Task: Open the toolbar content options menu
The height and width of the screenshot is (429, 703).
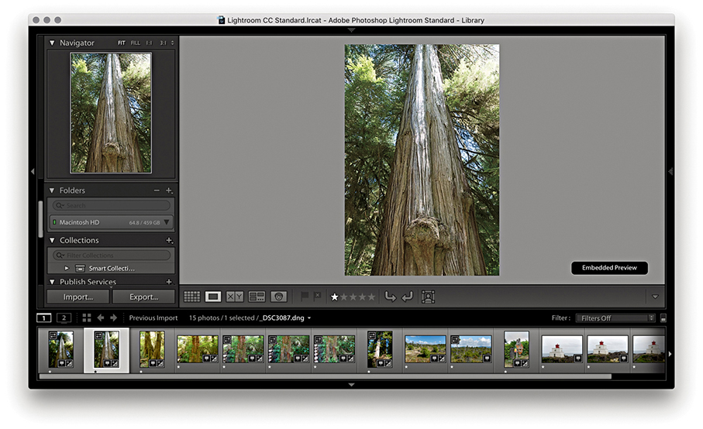Action: point(655,297)
